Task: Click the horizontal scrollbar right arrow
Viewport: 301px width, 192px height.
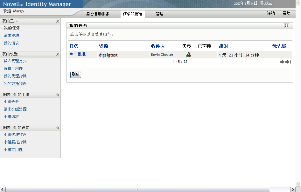Action: (293, 189)
